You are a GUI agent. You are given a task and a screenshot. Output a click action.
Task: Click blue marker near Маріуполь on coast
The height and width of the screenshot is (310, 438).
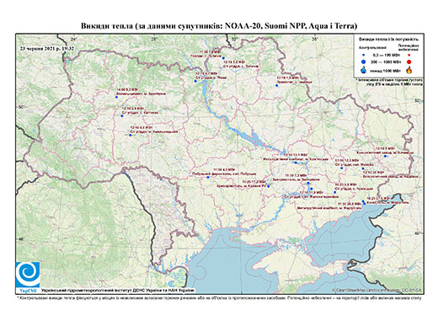(x=364, y=203)
